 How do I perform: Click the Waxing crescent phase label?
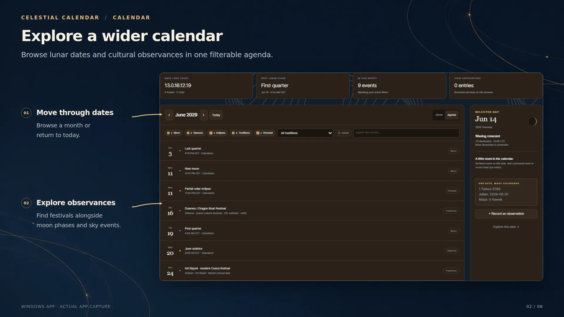click(x=488, y=136)
